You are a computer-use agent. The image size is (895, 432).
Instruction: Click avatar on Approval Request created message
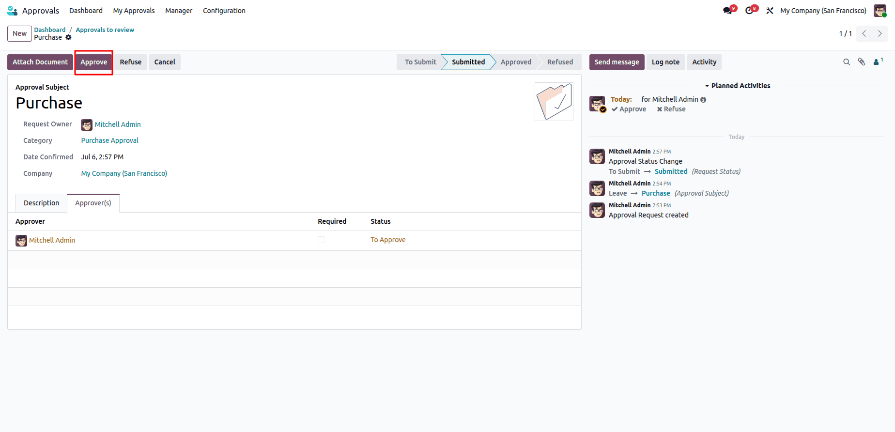tap(597, 210)
